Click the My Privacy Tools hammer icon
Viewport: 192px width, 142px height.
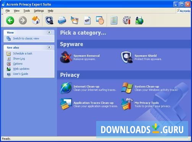127,104
